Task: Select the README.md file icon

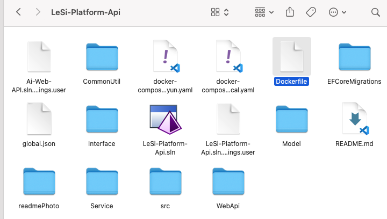Action: [x=355, y=119]
